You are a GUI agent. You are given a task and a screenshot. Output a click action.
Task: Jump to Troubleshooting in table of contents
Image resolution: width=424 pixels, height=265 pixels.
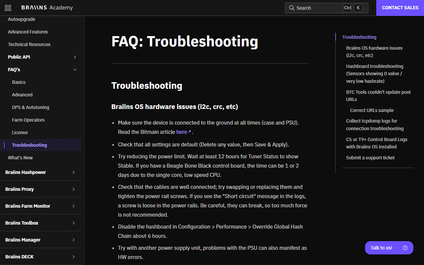pyautogui.click(x=359, y=37)
